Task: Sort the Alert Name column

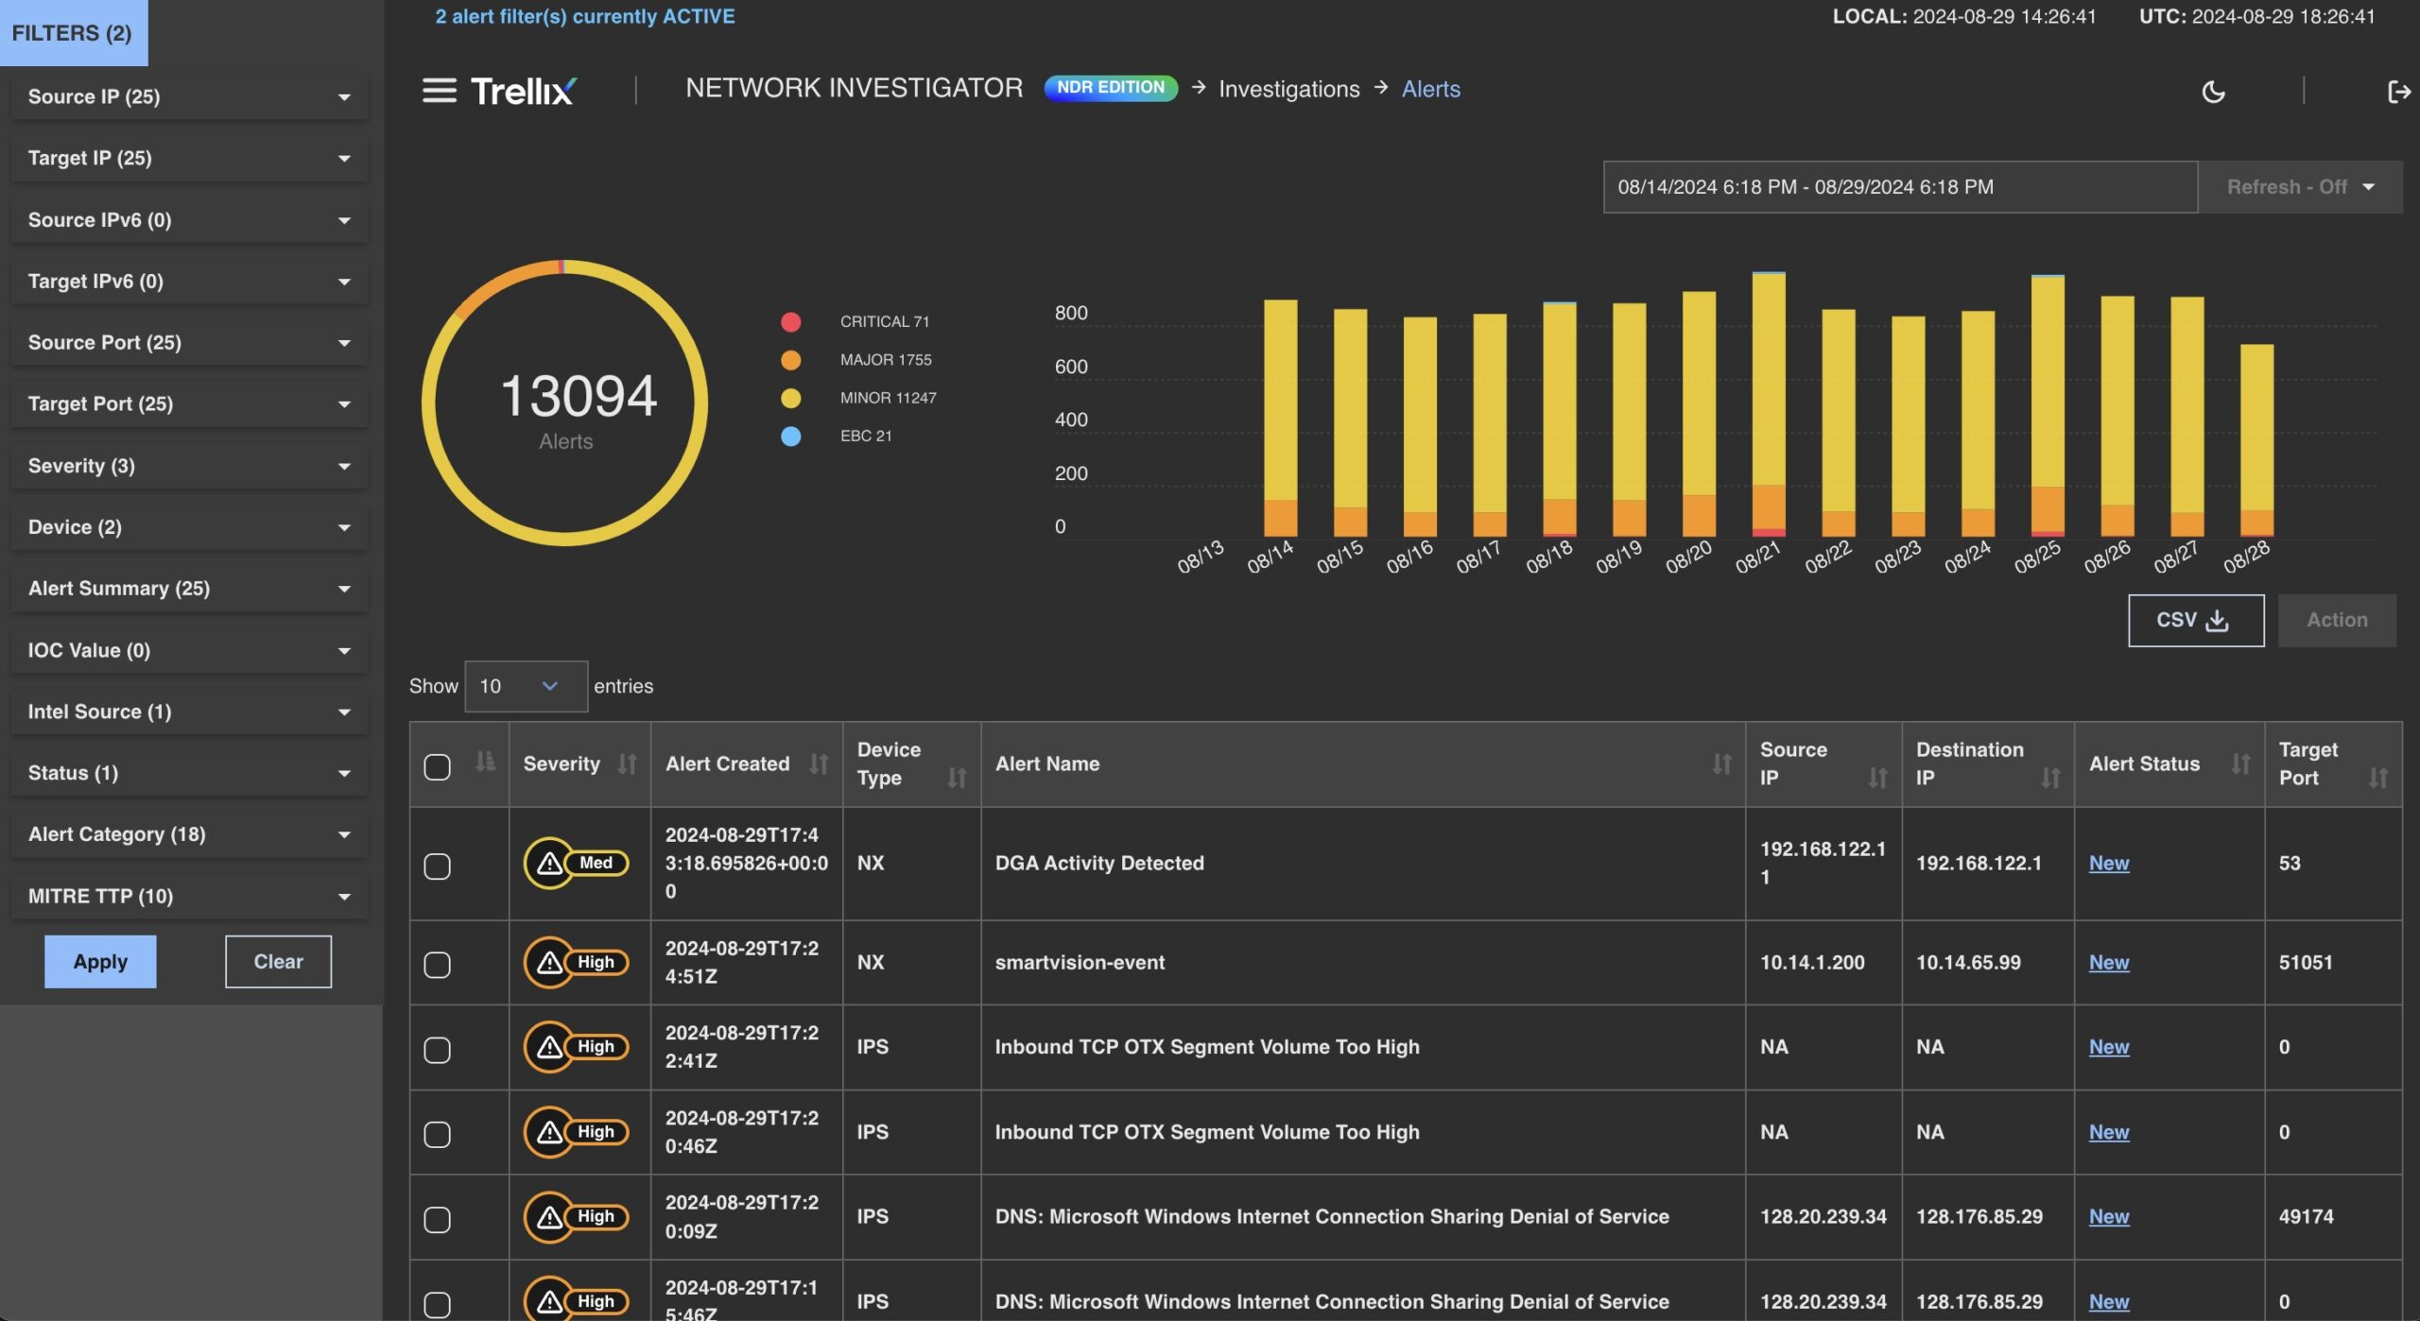Action: (1721, 763)
